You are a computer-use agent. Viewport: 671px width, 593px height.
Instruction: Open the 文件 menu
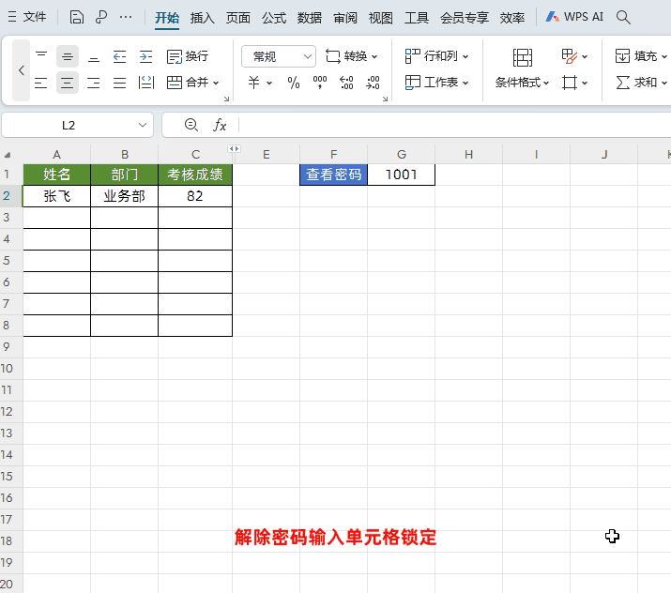click(x=27, y=17)
